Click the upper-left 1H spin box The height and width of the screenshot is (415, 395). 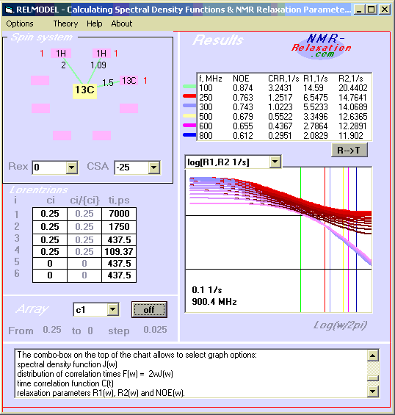coord(61,53)
